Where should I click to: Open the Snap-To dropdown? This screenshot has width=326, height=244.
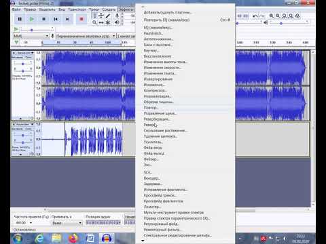(67, 223)
